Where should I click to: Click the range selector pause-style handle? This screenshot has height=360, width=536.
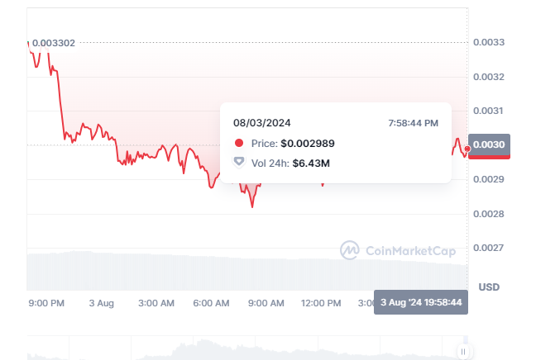[x=463, y=351]
